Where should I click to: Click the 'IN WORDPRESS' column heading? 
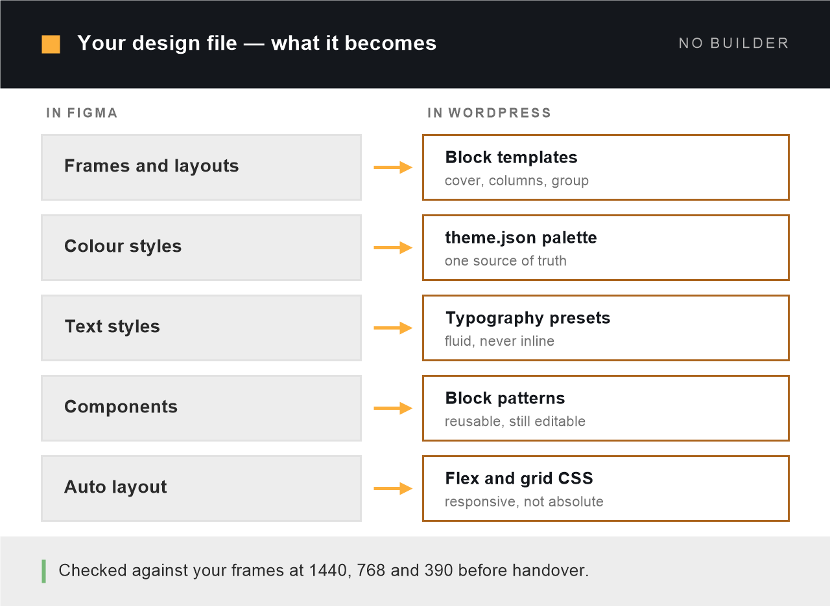point(489,113)
